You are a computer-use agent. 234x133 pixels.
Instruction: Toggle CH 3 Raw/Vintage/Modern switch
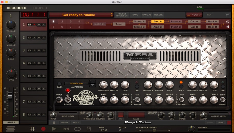click(137, 99)
